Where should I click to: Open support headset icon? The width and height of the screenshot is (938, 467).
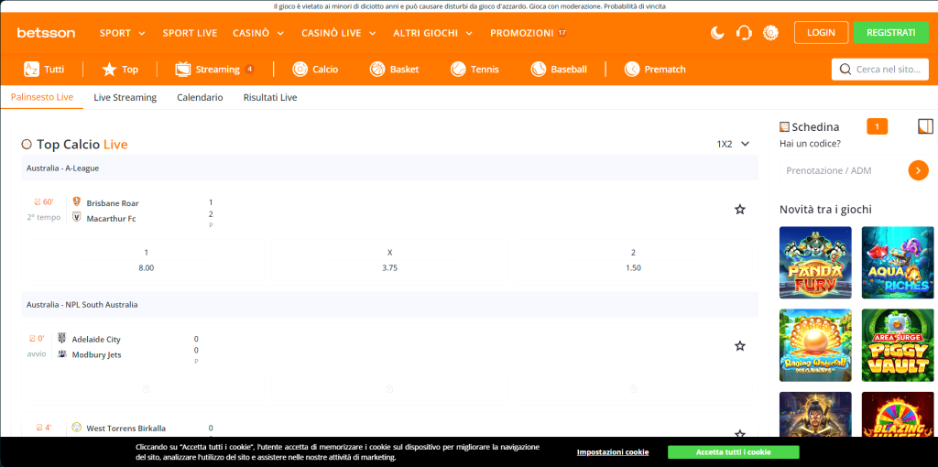pos(744,33)
